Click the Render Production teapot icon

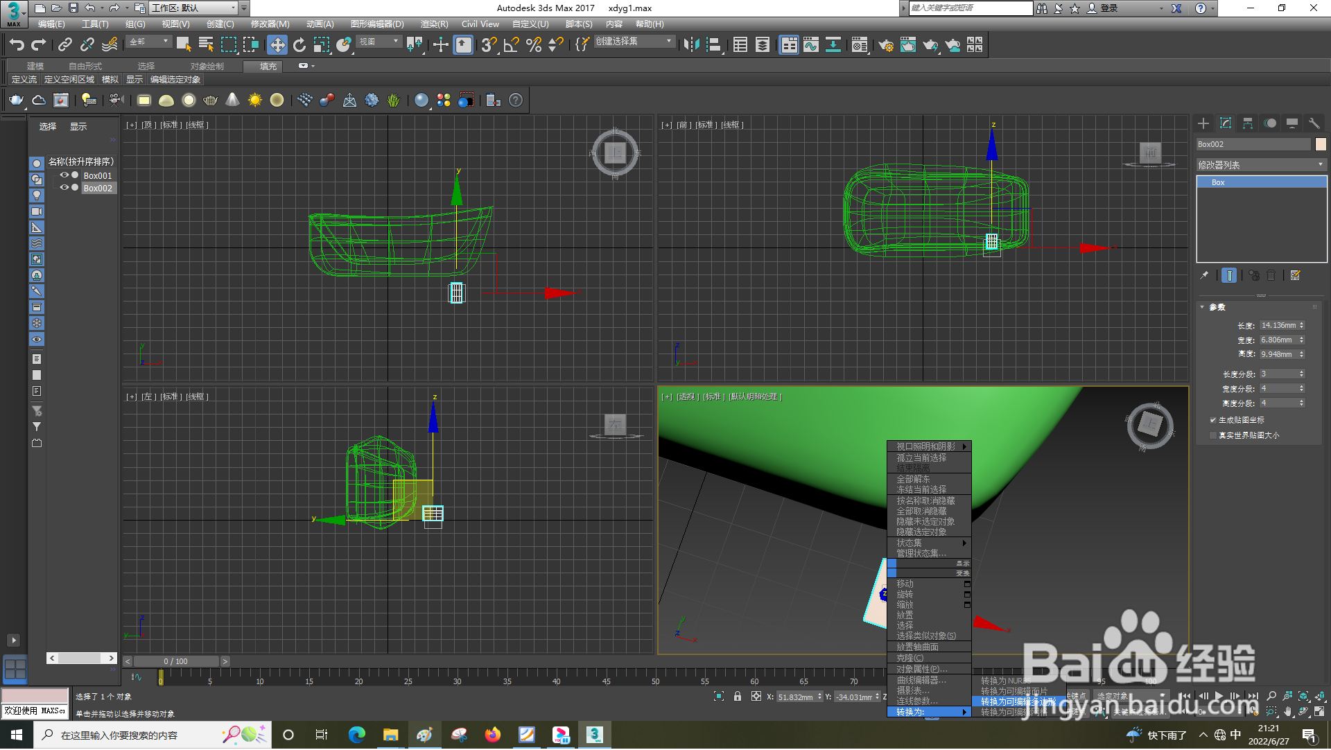(930, 45)
